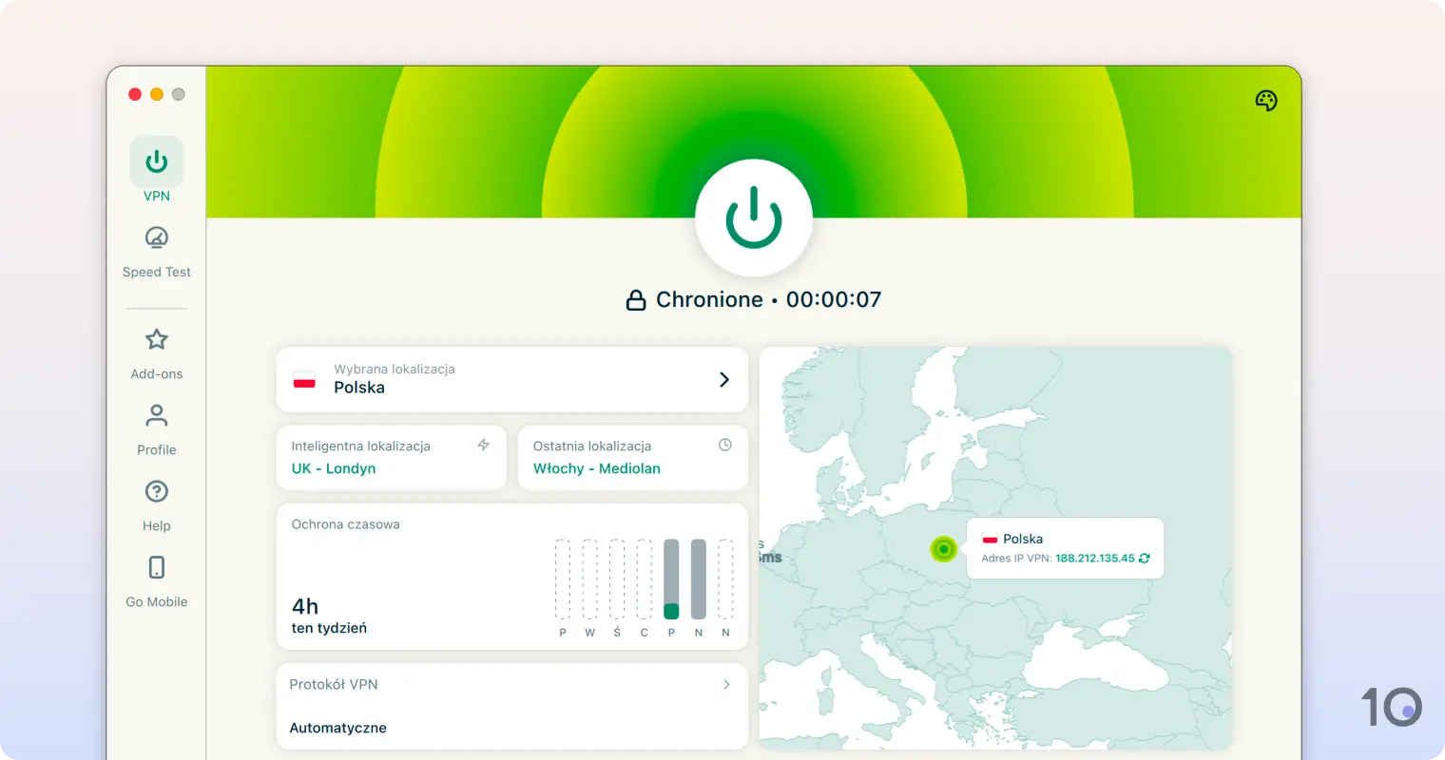This screenshot has height=760, width=1445.
Task: Open the theme palette icon top right
Action: coord(1265,100)
